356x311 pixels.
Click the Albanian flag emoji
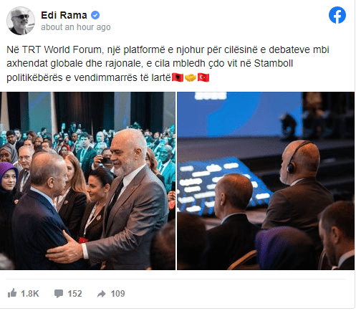click(x=178, y=77)
